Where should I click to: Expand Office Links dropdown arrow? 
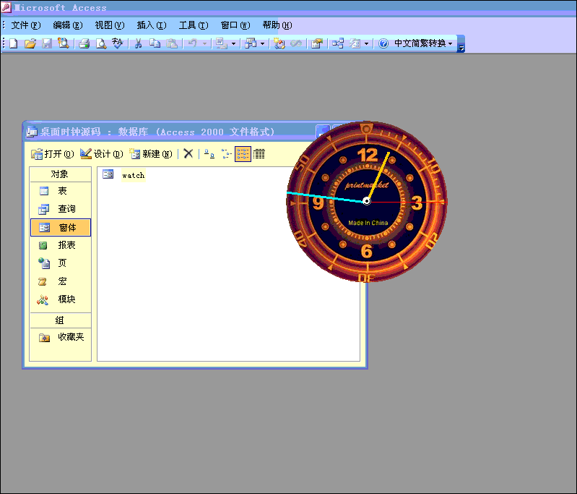pyautogui.click(x=233, y=43)
